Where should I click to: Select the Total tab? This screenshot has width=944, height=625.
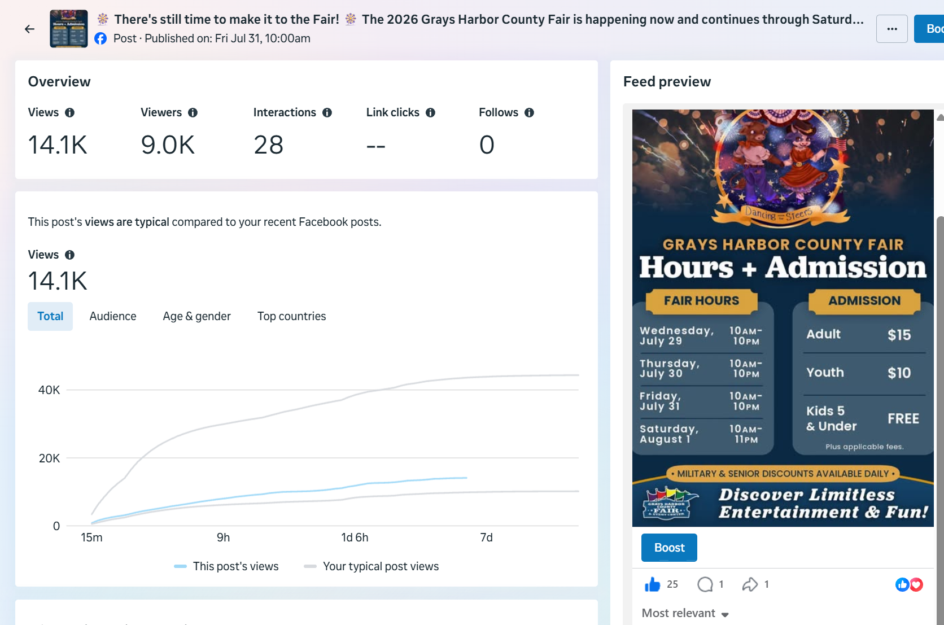50,316
